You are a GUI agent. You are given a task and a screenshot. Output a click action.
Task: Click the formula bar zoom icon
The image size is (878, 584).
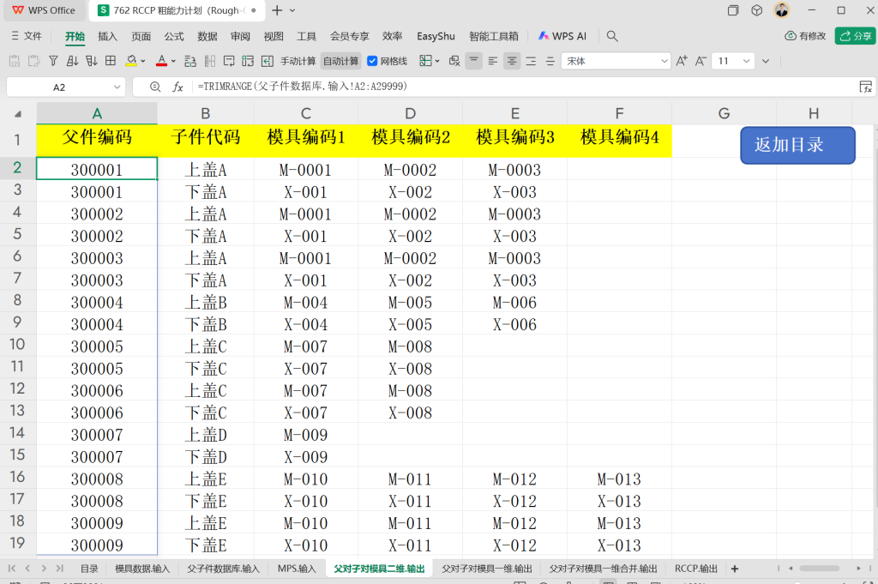156,87
